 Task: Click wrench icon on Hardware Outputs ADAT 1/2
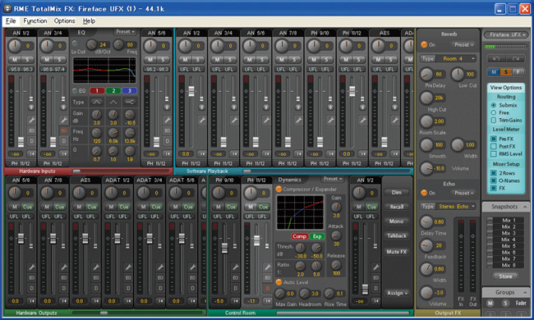pos(128,267)
